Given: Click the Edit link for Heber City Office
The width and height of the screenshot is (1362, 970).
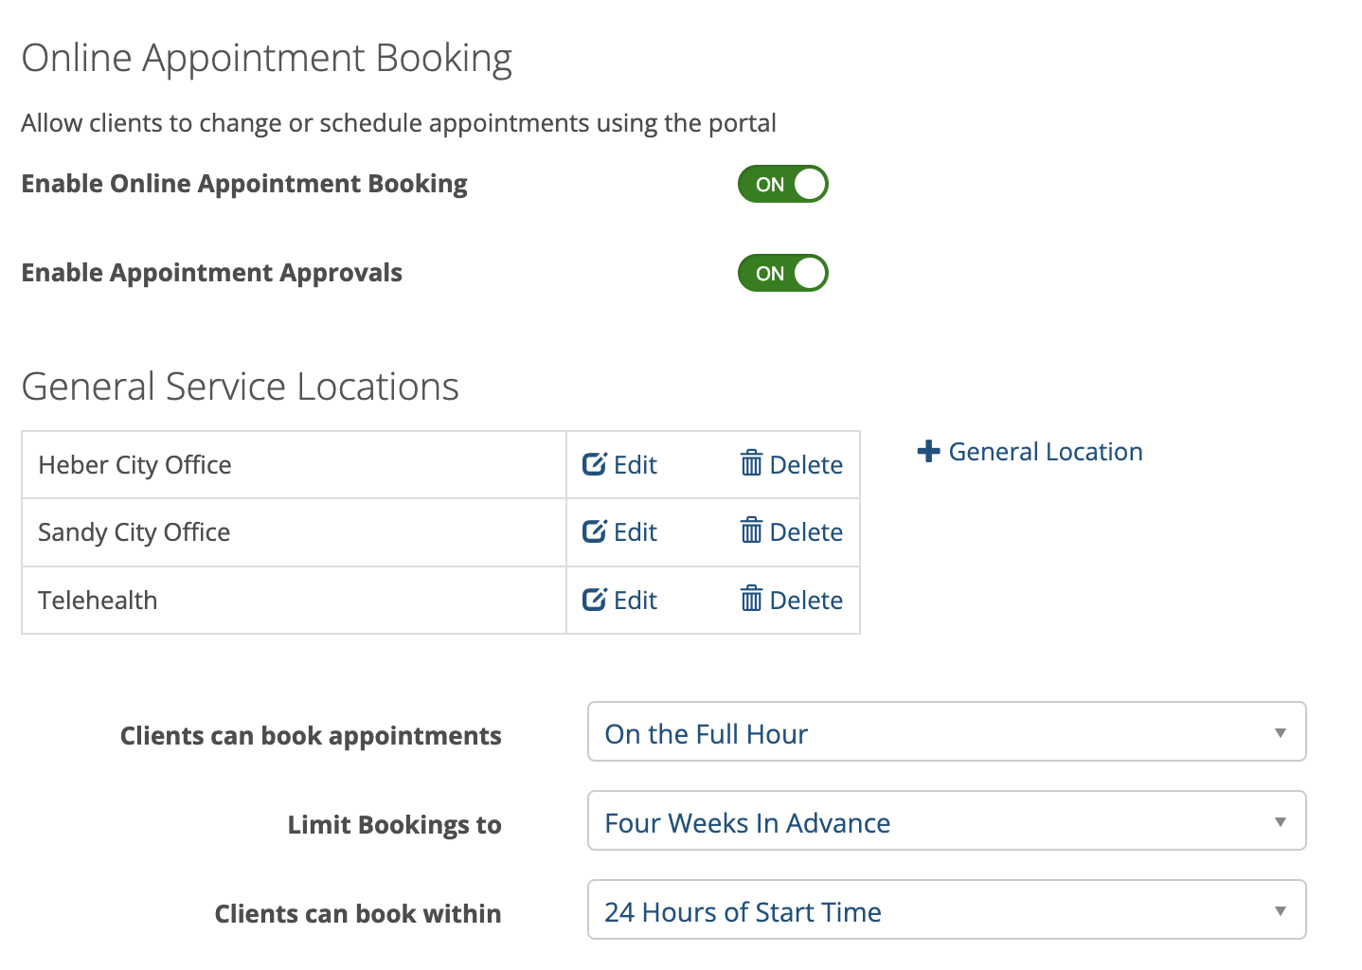Looking at the screenshot, I should (x=635, y=464).
